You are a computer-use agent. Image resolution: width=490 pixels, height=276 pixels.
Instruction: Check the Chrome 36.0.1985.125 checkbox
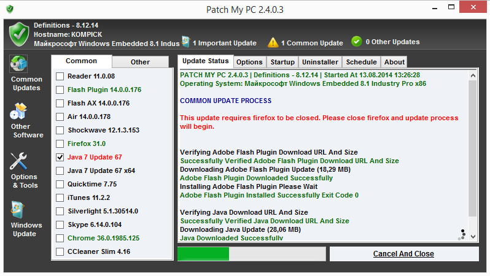coord(60,238)
